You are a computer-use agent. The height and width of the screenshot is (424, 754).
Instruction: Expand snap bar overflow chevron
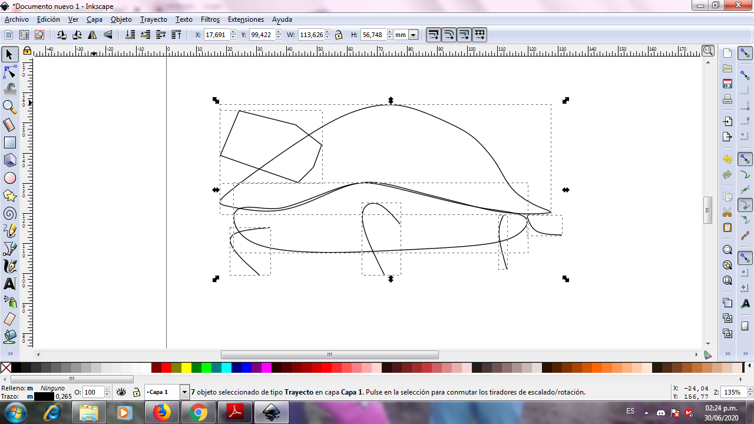pyautogui.click(x=745, y=353)
